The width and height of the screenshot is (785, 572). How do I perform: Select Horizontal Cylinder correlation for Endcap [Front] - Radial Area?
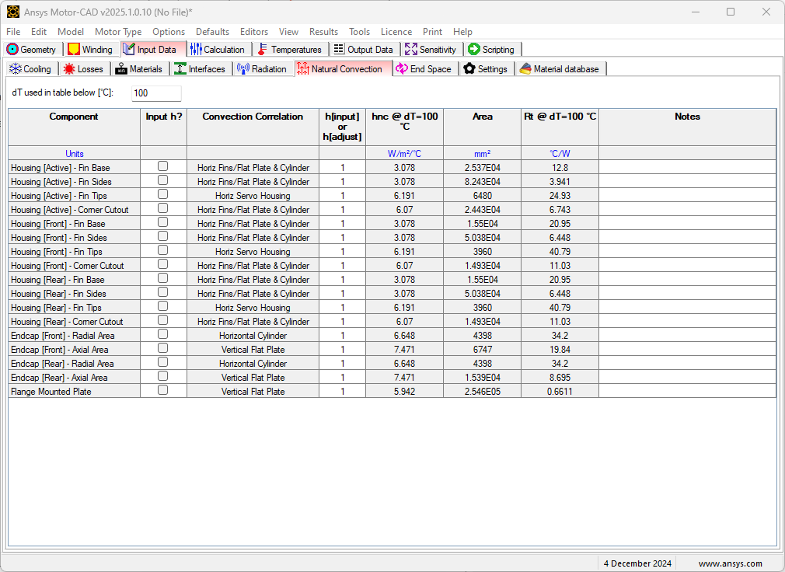click(x=253, y=336)
